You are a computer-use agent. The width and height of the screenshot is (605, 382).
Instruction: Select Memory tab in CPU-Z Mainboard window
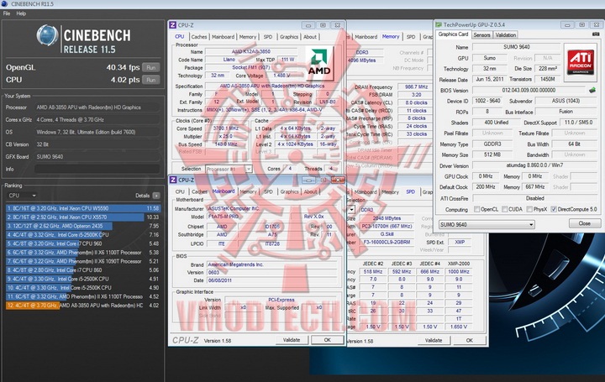coord(248,191)
